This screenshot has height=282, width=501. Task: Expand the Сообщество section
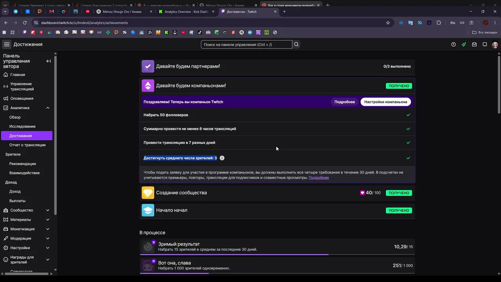48,210
